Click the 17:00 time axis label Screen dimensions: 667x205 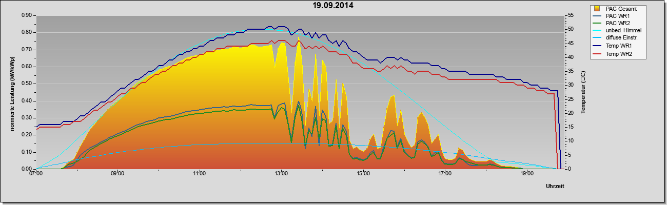coord(445,174)
